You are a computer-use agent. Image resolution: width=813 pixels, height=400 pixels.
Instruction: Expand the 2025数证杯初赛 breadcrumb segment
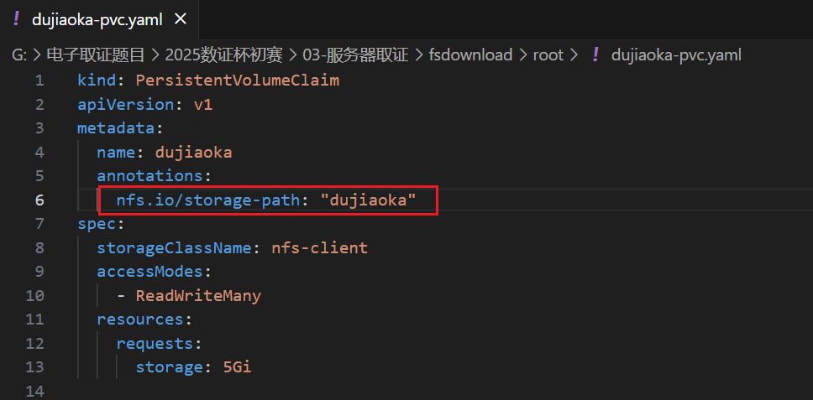(x=223, y=55)
